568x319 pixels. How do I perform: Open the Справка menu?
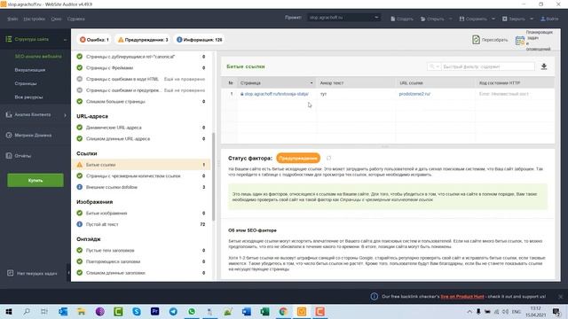(75, 19)
